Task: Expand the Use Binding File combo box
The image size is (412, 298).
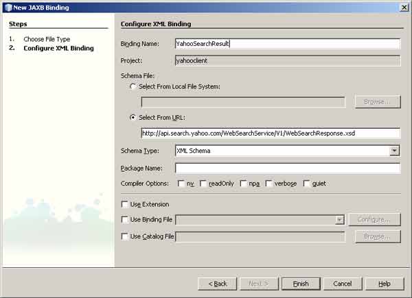Action: tap(340, 220)
